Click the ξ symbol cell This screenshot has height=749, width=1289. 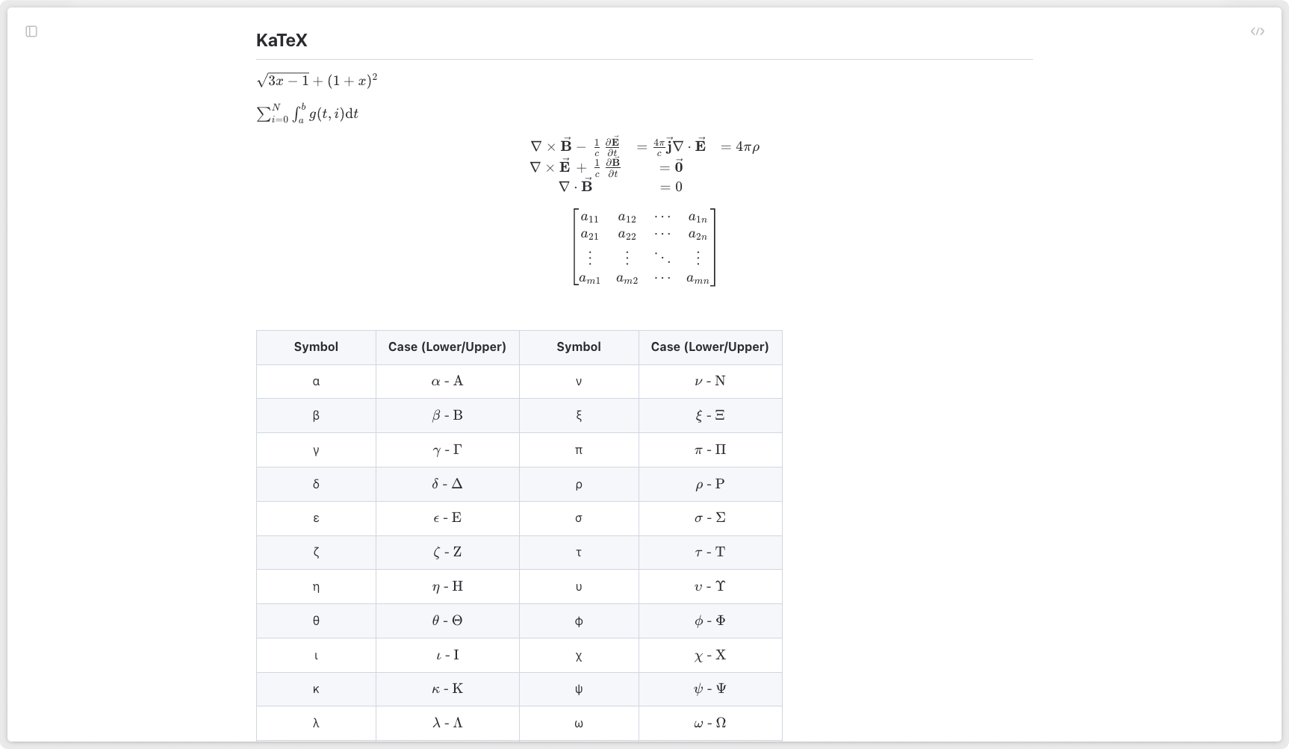coord(579,416)
